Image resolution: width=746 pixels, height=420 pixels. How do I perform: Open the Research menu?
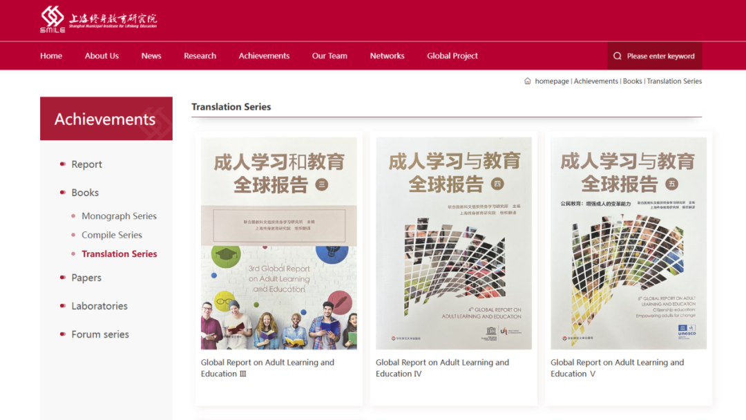pyautogui.click(x=200, y=56)
